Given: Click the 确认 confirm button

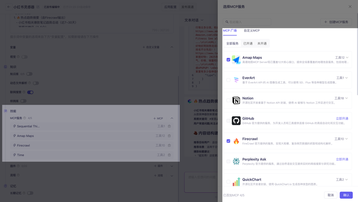Looking at the screenshot, I should click(346, 195).
